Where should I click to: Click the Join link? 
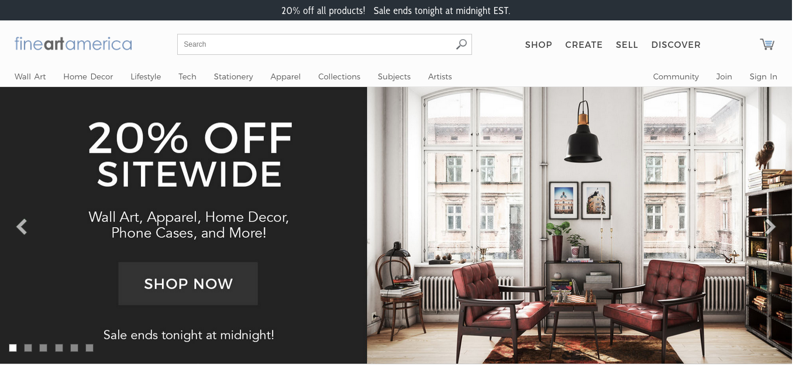(x=724, y=76)
